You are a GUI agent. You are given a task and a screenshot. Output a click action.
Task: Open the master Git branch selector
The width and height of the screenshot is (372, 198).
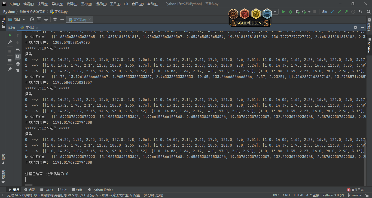point(355,195)
